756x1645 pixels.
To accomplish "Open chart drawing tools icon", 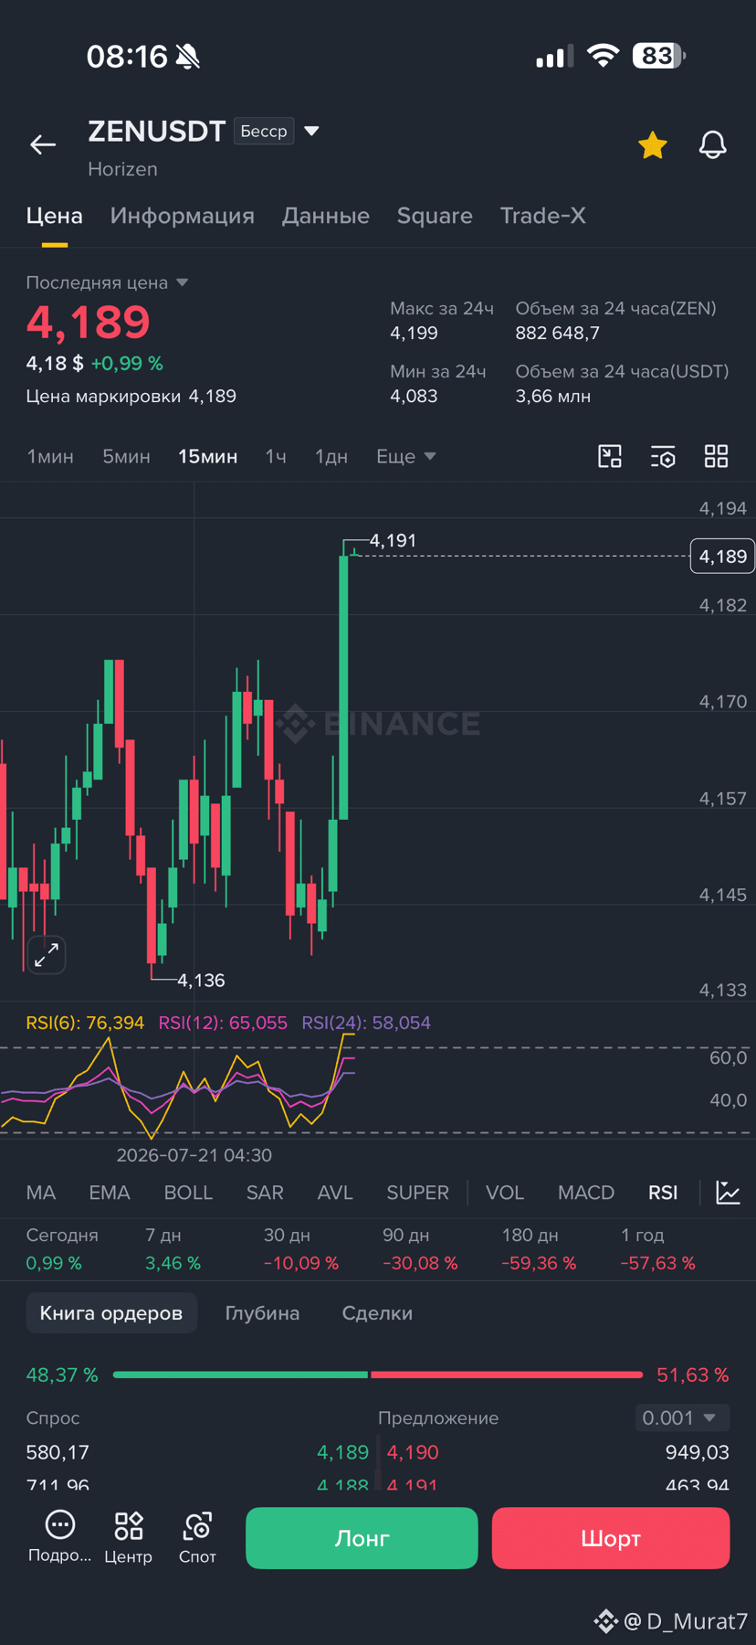I will pyautogui.click(x=610, y=456).
